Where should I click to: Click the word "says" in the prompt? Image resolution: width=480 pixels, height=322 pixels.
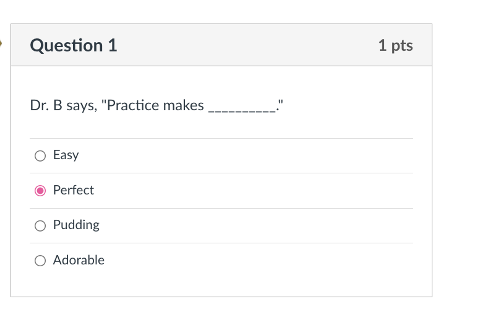[x=82, y=107]
